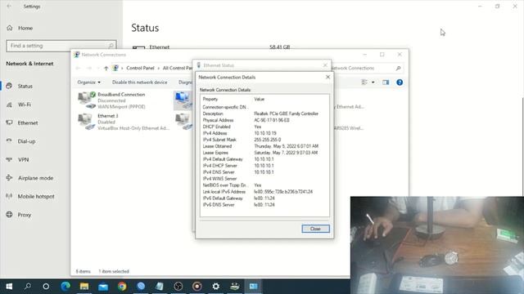Go back in the Settings window
Screen dimensions: 524x294
click(9, 6)
